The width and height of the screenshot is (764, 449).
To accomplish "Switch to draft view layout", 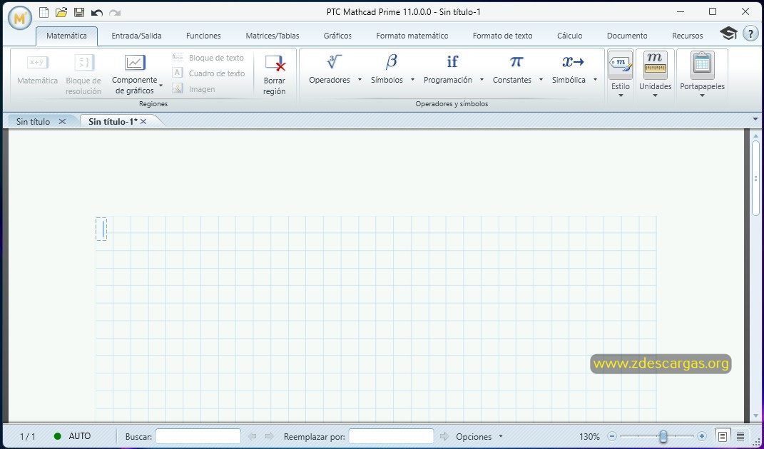I will click(x=740, y=436).
